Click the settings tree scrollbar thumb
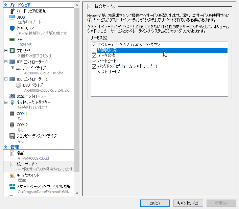This screenshot has width=239, height=209. coord(77,90)
